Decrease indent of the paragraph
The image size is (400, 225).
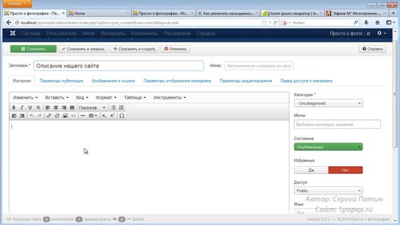(x=14, y=116)
